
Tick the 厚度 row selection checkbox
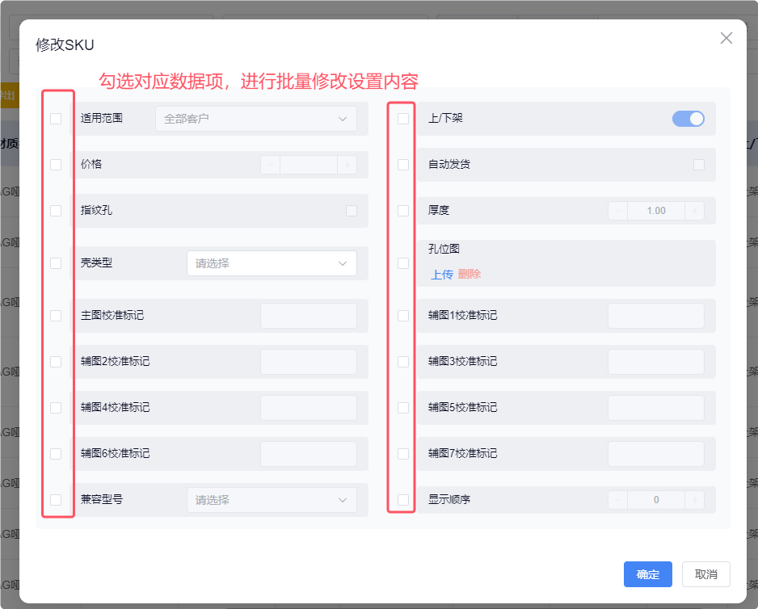click(x=403, y=211)
